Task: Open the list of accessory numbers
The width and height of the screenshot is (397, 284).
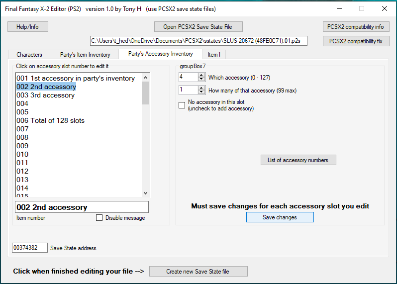Action: [298, 160]
